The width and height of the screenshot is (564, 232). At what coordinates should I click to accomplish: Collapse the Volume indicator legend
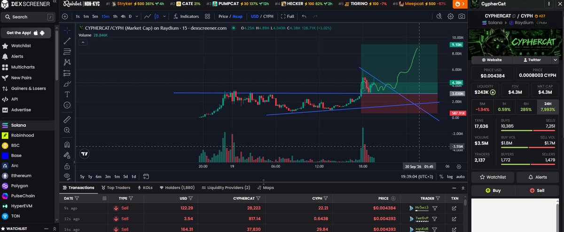point(82,42)
